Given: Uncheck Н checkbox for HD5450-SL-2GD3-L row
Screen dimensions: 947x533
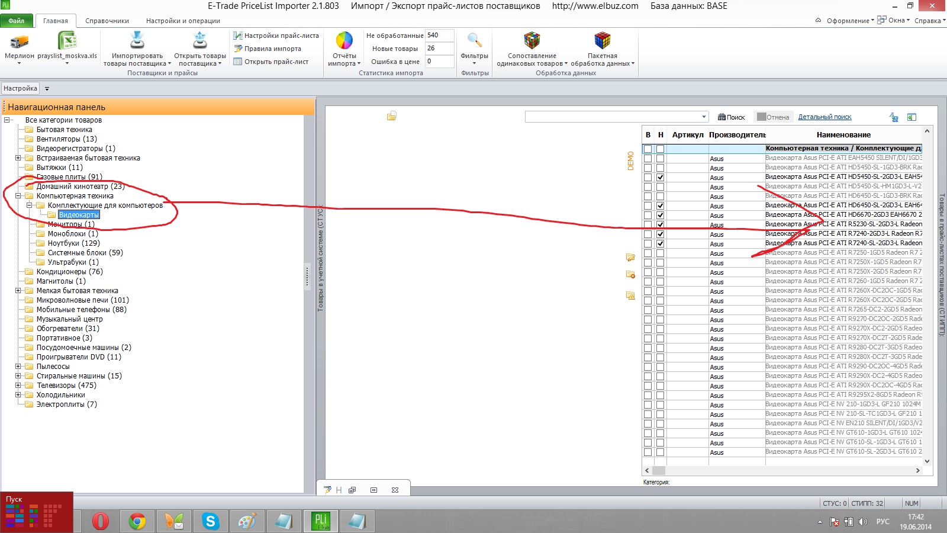Looking at the screenshot, I should 661,177.
